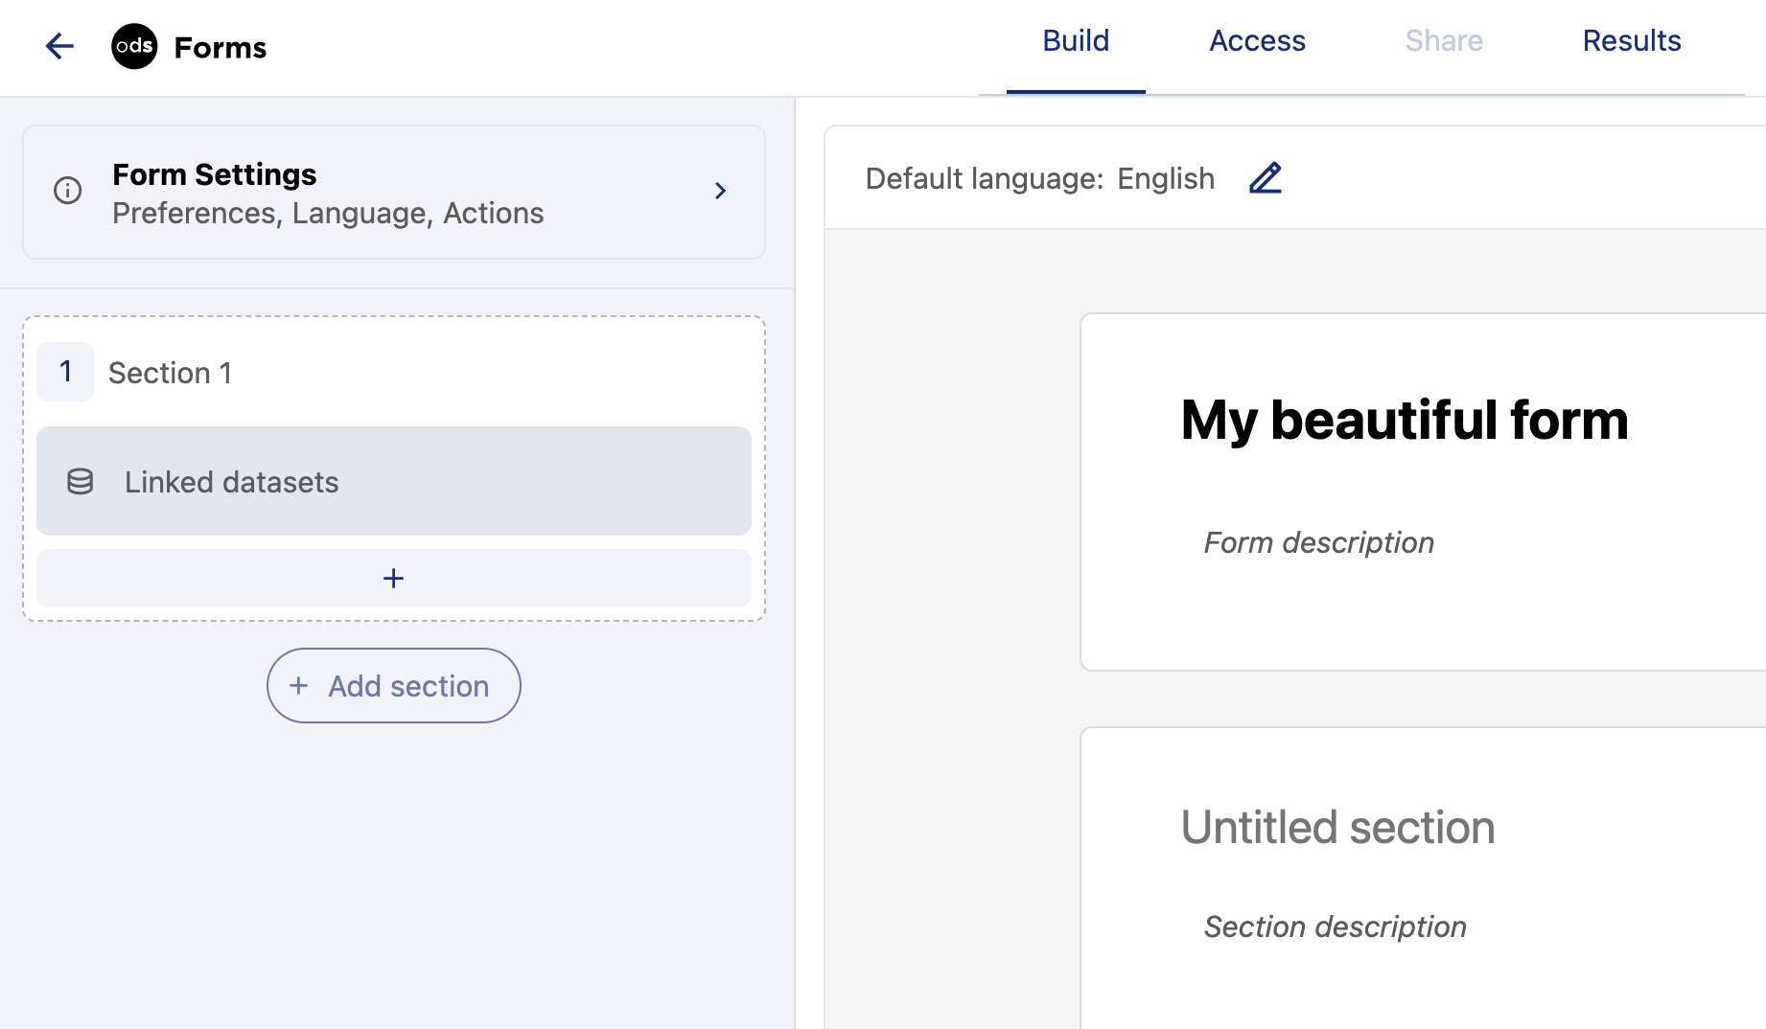Screen dimensions: 1766x1029
Task: Click the Form Settings info icon
Action: (x=67, y=191)
